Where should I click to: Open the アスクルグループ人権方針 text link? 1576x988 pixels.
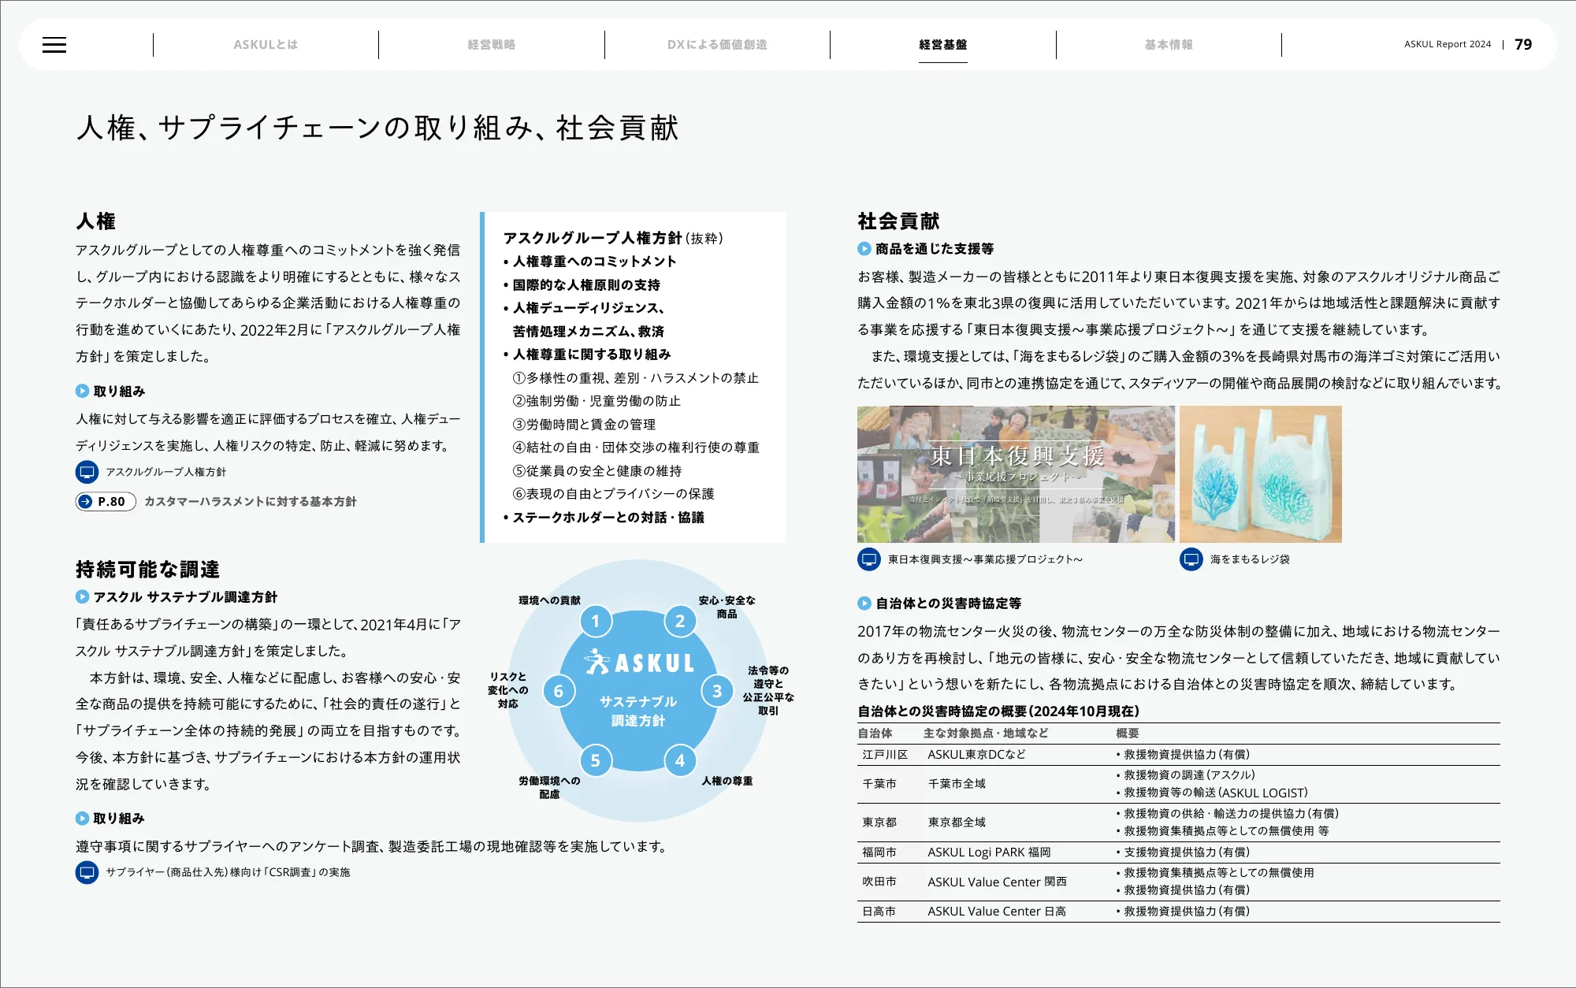[x=165, y=472]
